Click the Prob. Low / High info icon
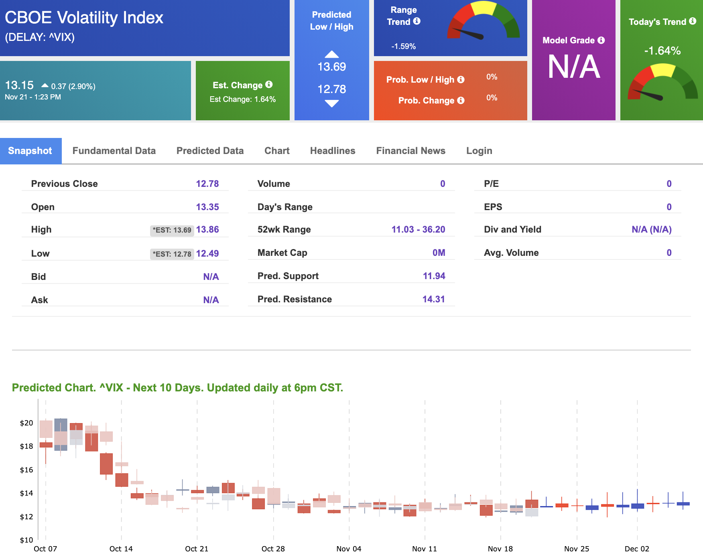703x559 pixels. [x=461, y=79]
